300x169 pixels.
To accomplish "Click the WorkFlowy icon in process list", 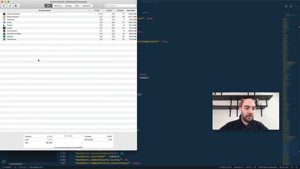I will point(4,39).
